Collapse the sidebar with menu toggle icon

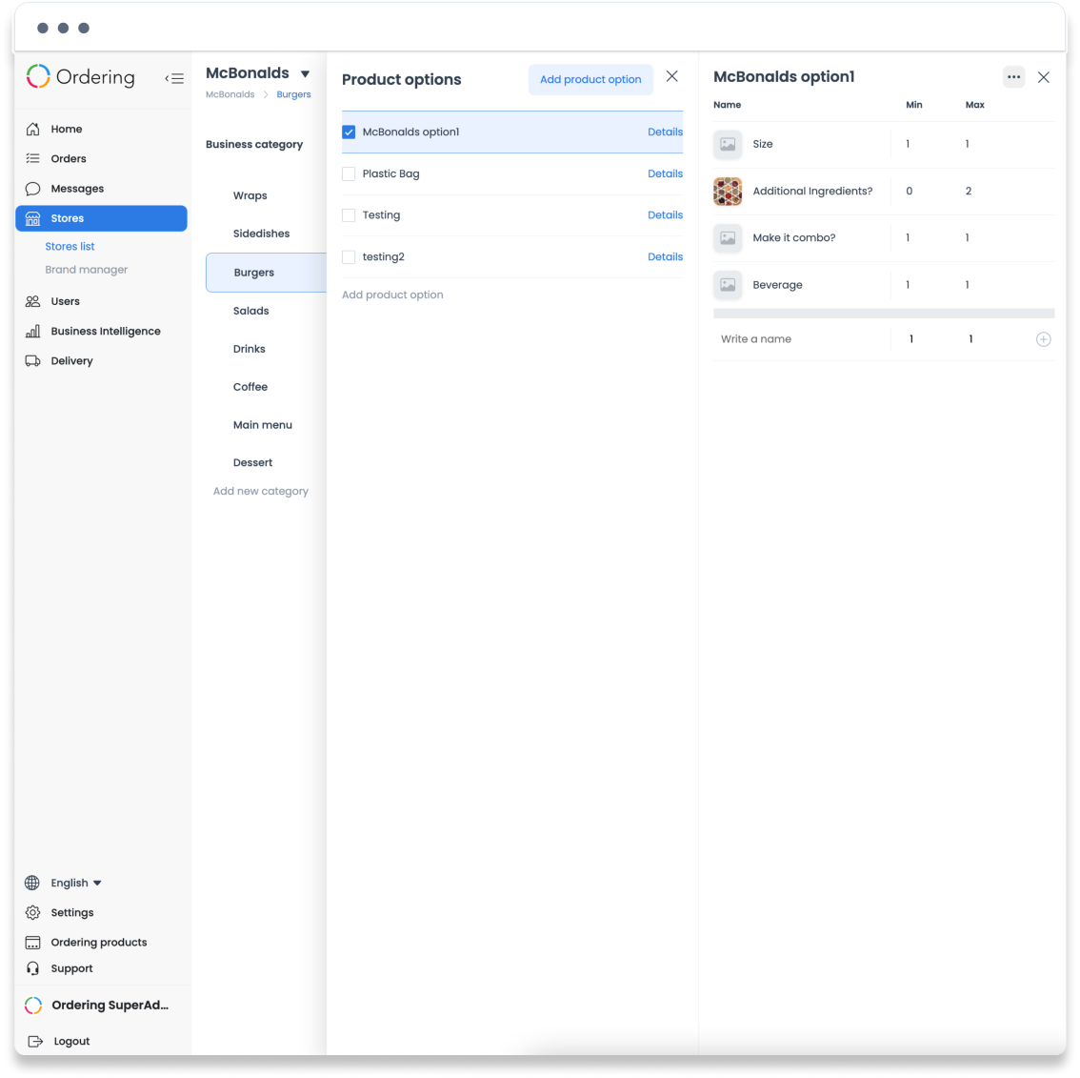(174, 78)
